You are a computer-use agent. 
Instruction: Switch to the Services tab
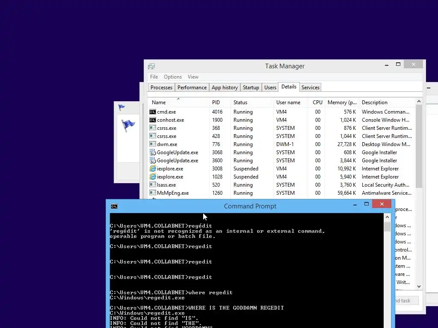click(311, 88)
